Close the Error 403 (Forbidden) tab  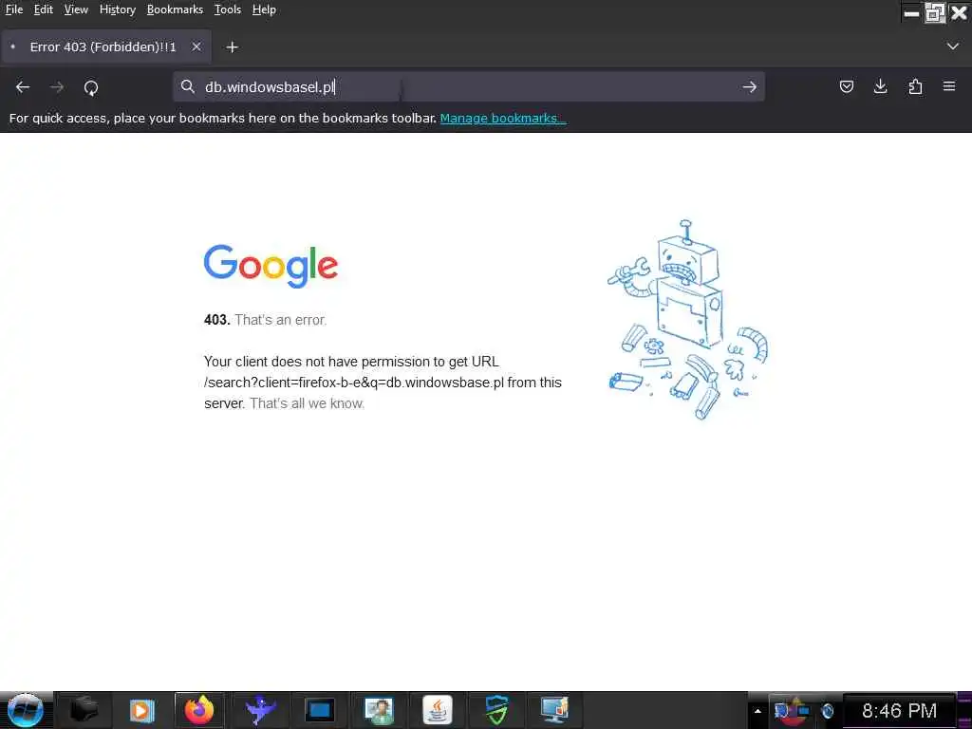(x=196, y=47)
